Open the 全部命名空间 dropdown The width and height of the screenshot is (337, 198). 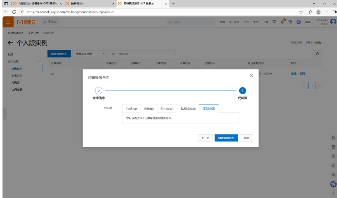coord(90,54)
